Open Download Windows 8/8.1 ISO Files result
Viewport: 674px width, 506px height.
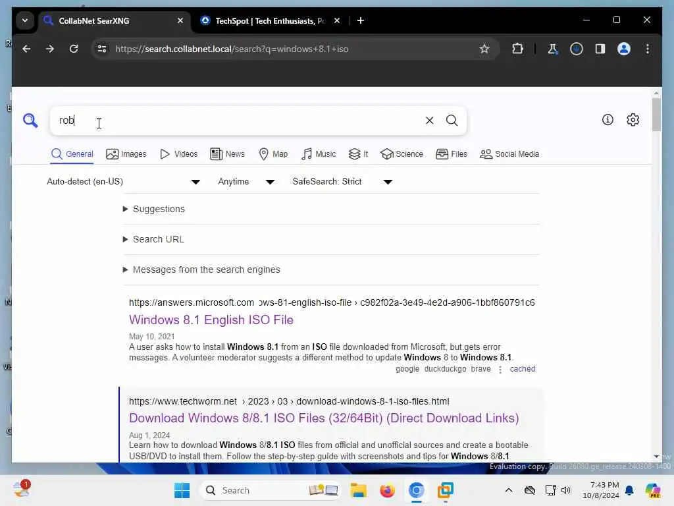click(x=324, y=418)
